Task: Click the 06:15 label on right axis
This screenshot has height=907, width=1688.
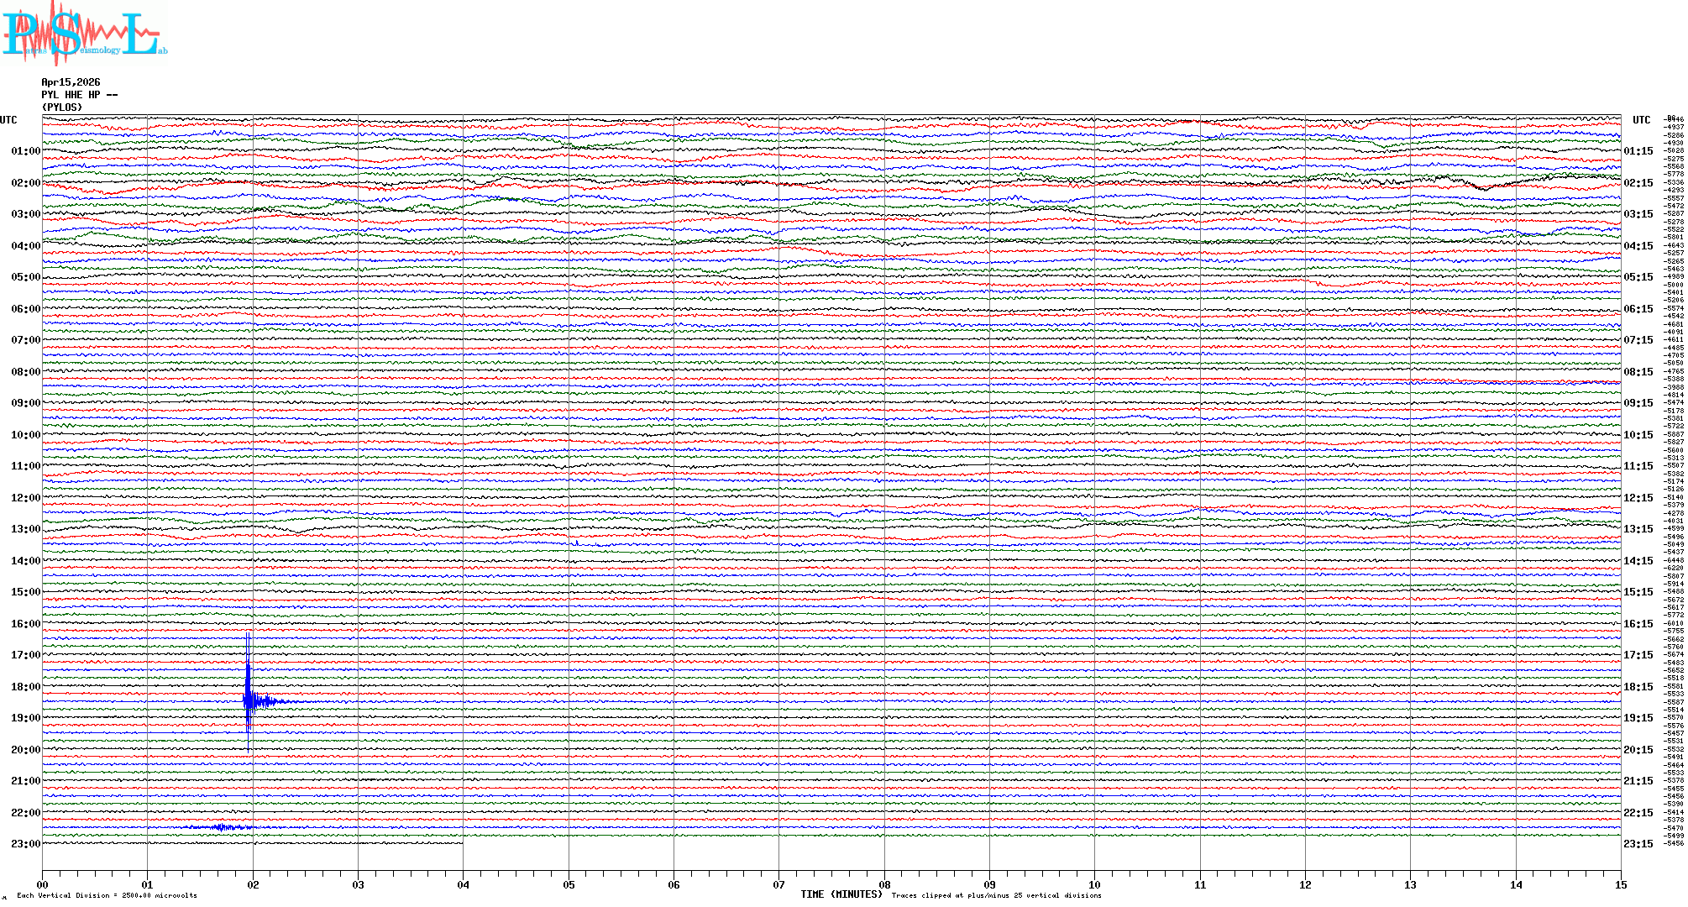Action: coord(1638,309)
